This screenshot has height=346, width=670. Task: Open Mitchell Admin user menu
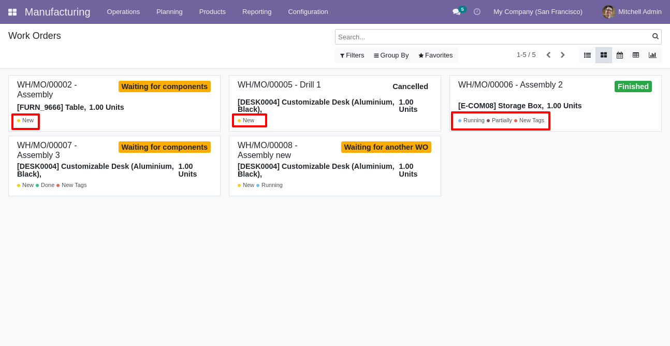632,12
